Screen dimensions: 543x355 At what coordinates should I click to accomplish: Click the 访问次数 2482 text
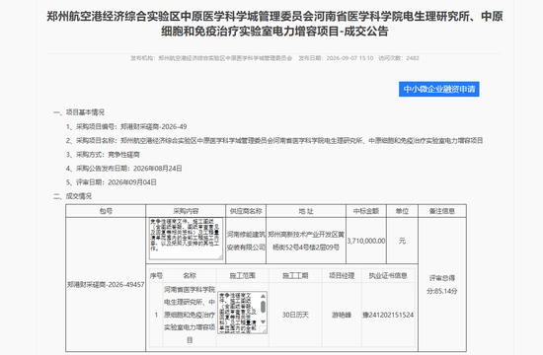pyautogui.click(x=399, y=58)
